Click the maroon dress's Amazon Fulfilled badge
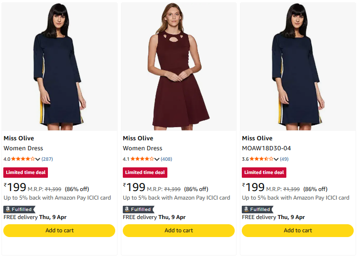Screen dimensions: 357x256 click(x=138, y=209)
